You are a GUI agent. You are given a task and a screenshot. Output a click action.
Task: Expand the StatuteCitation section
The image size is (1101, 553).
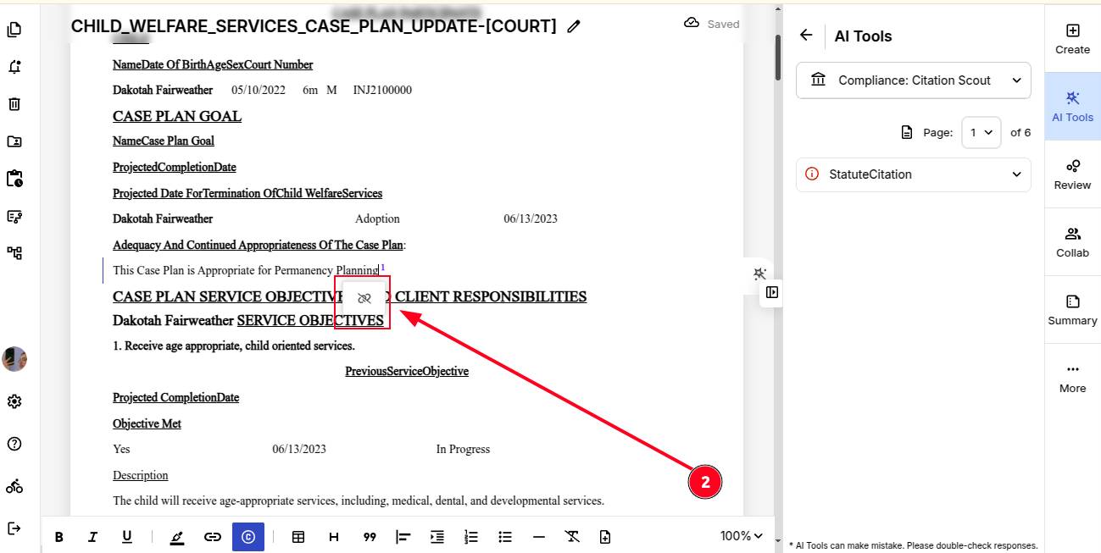click(x=913, y=174)
